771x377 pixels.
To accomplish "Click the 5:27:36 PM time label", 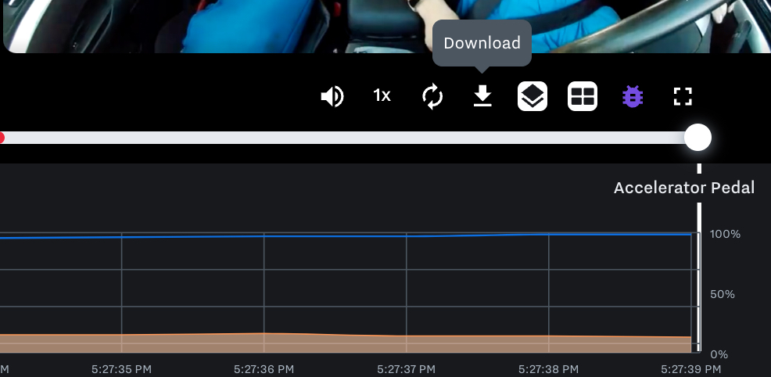I will (x=264, y=369).
